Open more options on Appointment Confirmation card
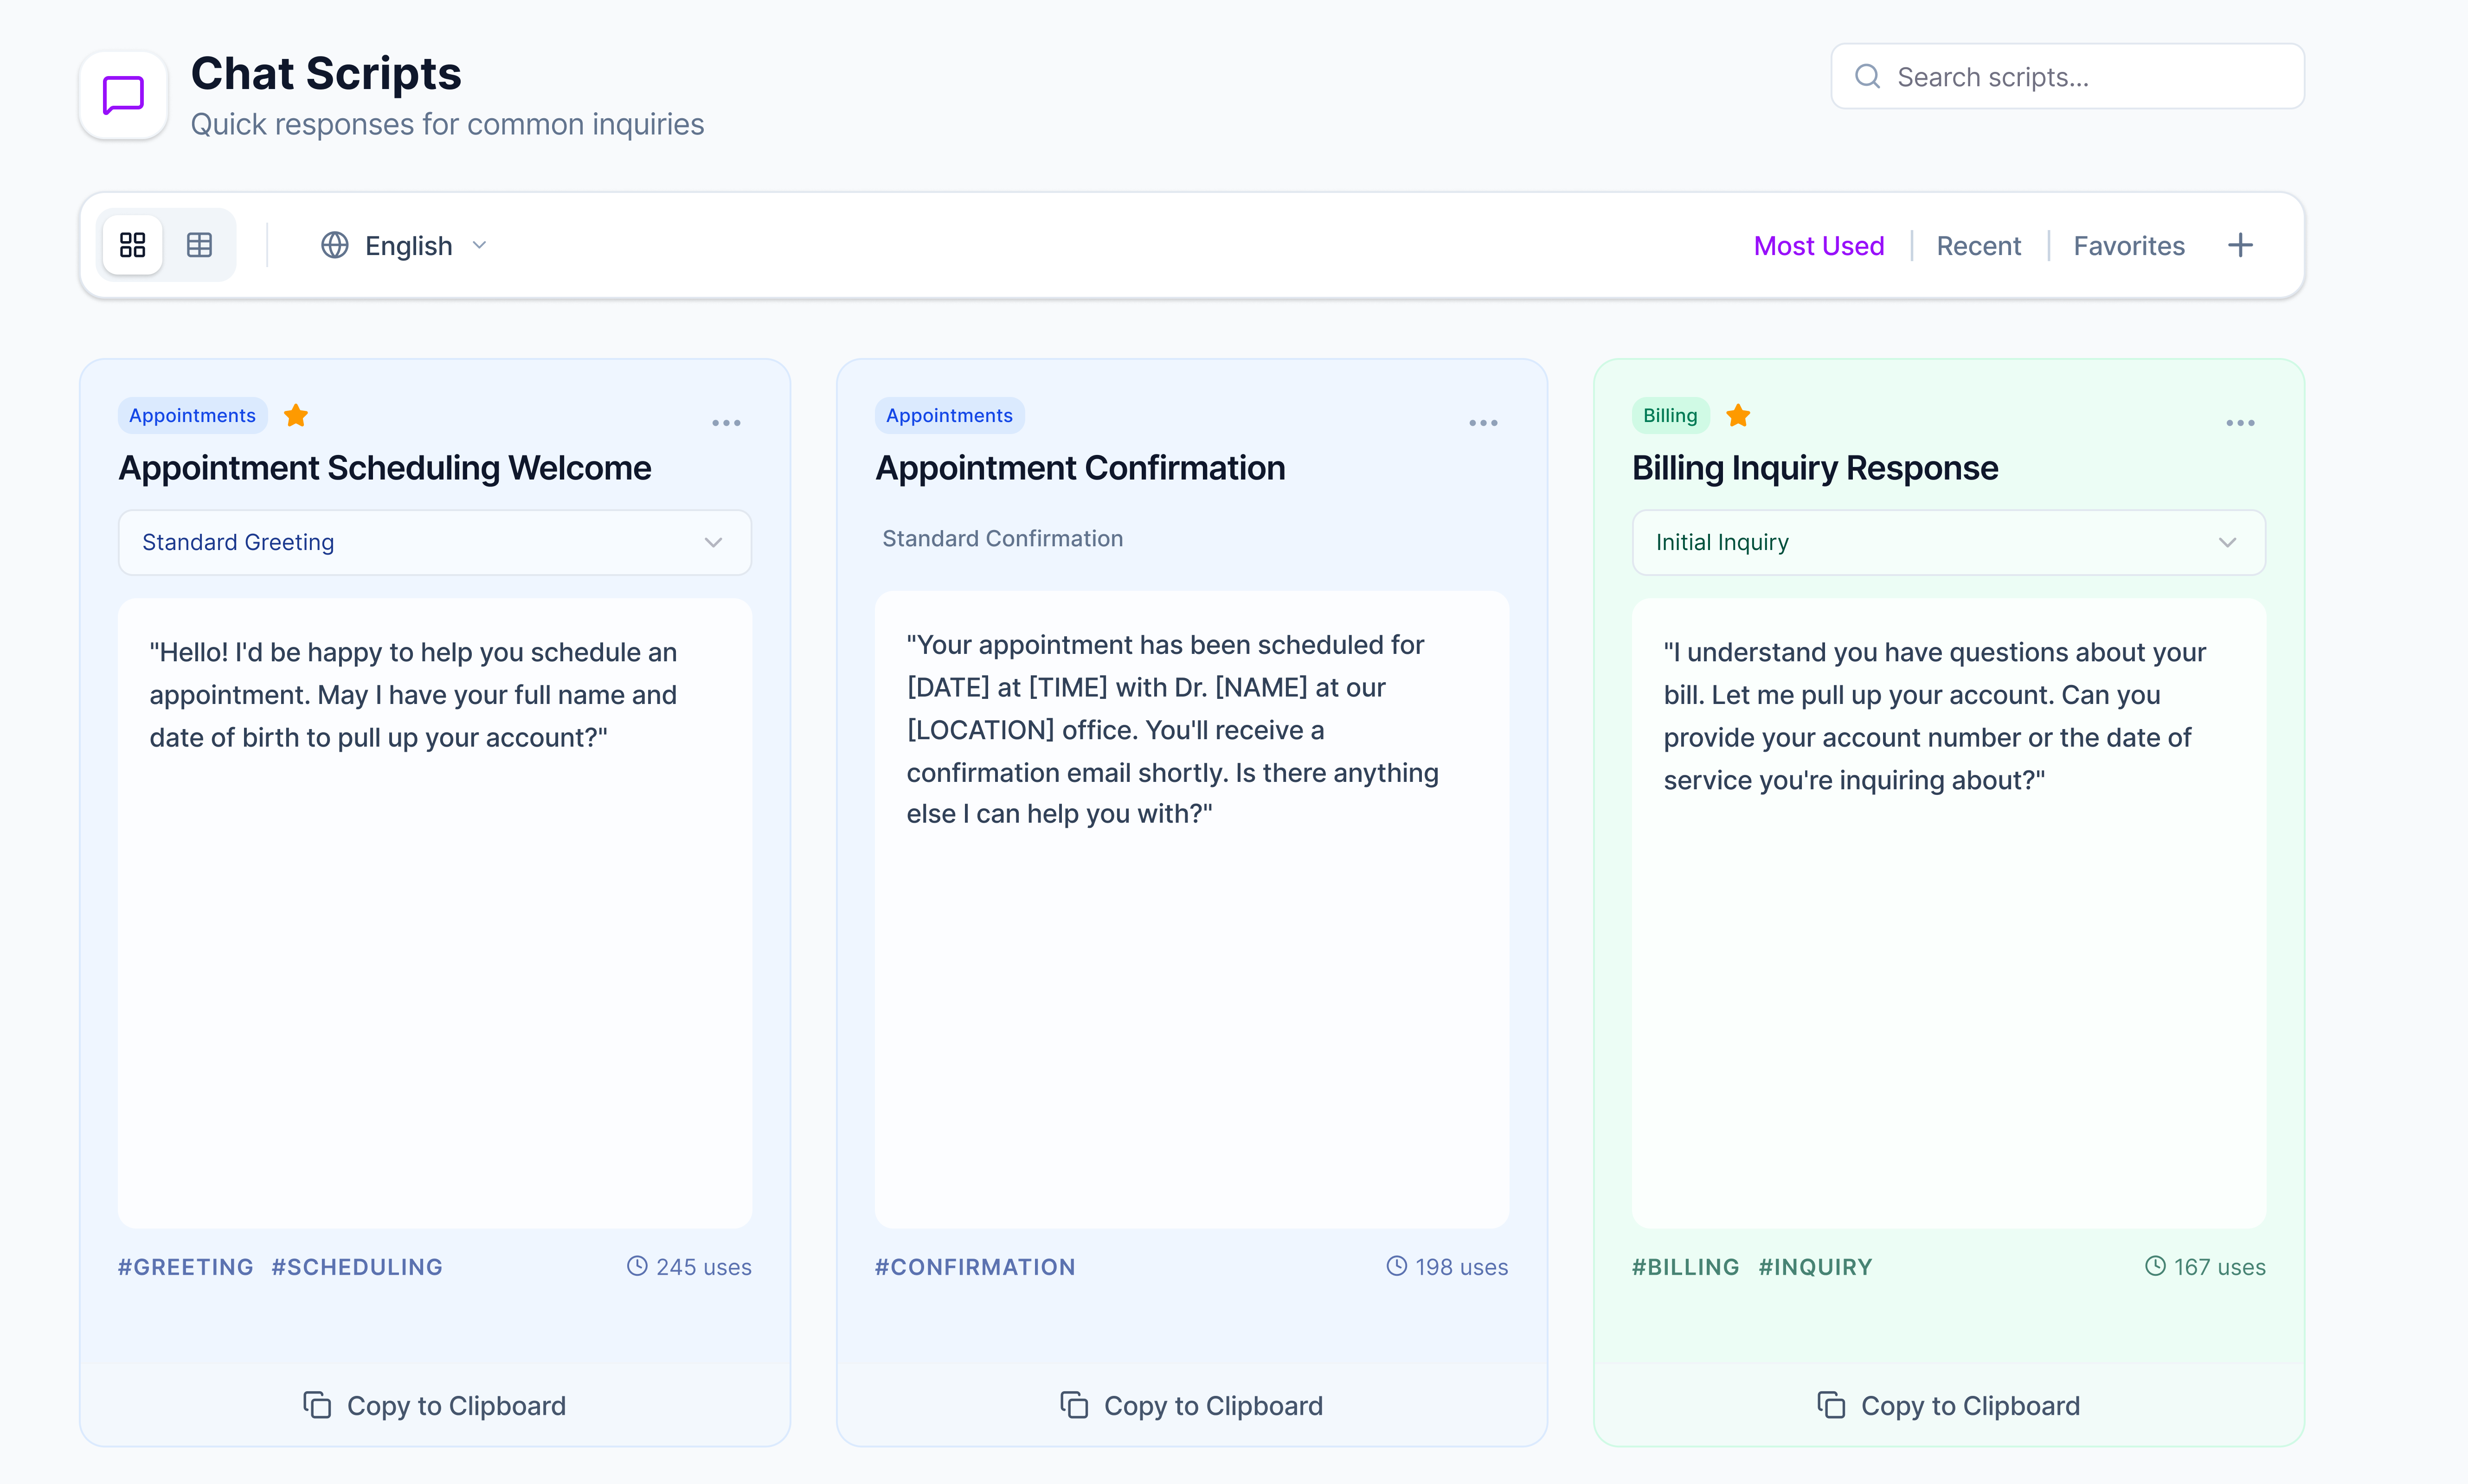This screenshot has width=2468, height=1484. (x=1483, y=423)
